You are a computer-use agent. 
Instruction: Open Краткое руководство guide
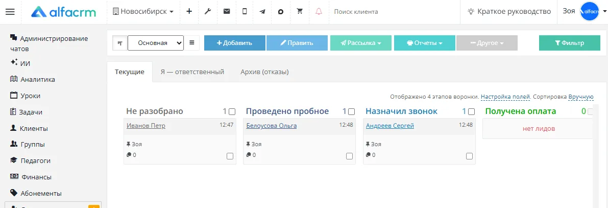coord(509,12)
